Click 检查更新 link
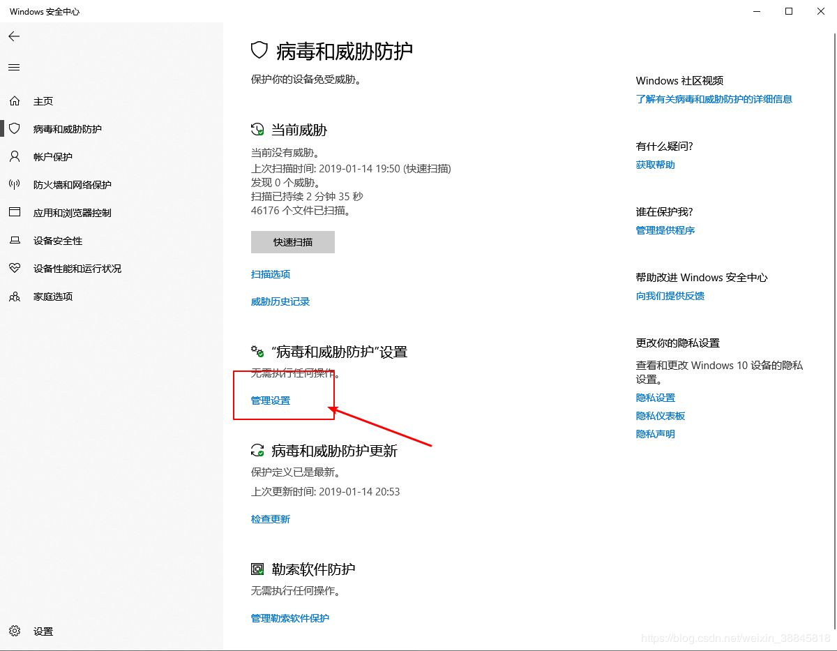 click(x=271, y=519)
